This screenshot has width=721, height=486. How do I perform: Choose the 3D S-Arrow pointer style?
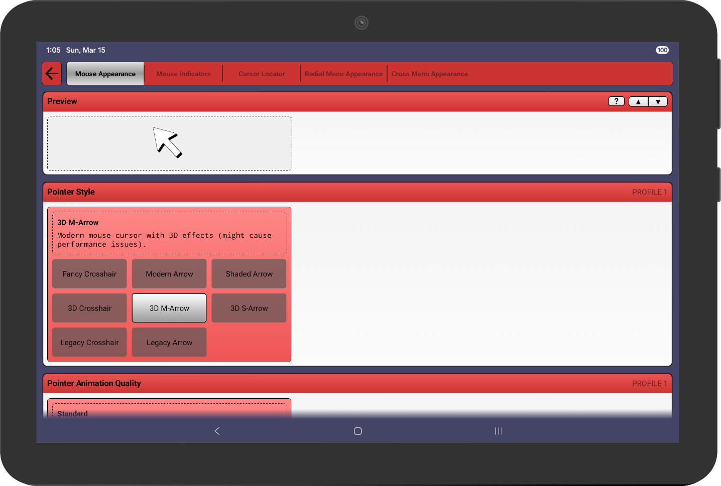coord(249,308)
